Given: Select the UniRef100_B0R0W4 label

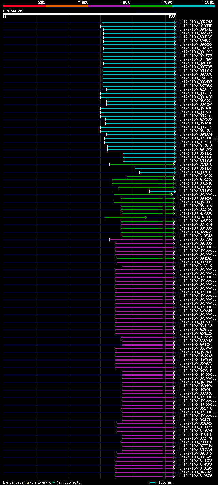Looking at the screenshot, I should [196, 311].
